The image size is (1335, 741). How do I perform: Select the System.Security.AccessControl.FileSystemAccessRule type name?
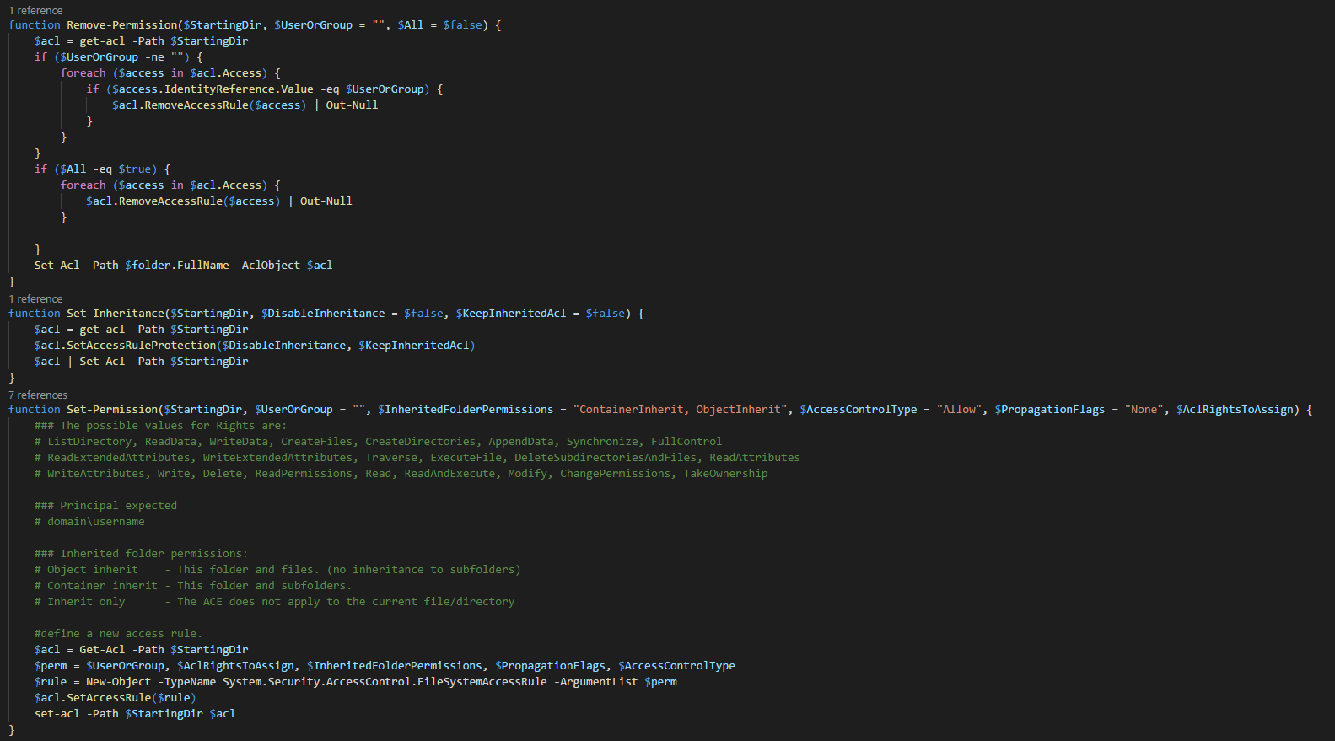coord(385,682)
